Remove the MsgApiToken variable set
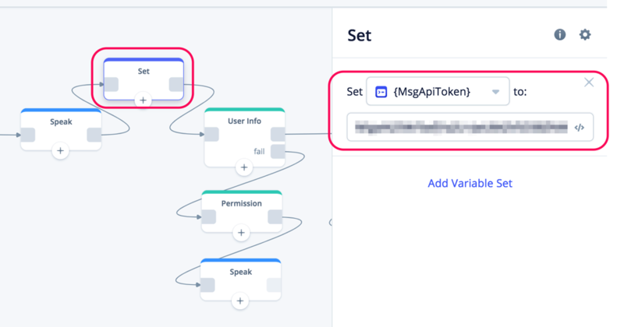 [x=589, y=83]
